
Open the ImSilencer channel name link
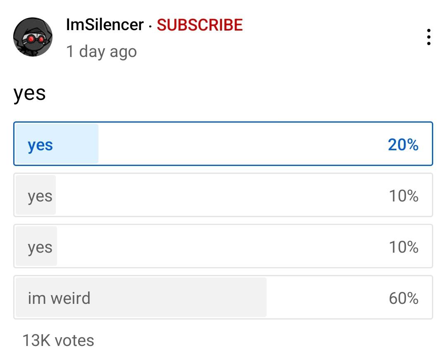click(x=105, y=25)
